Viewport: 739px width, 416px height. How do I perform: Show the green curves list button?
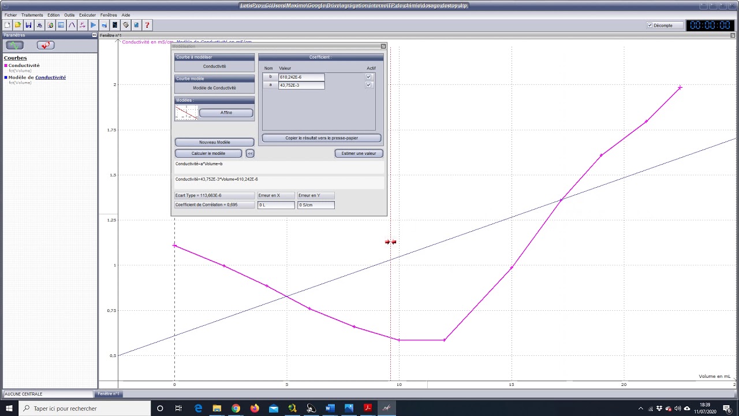click(x=14, y=45)
